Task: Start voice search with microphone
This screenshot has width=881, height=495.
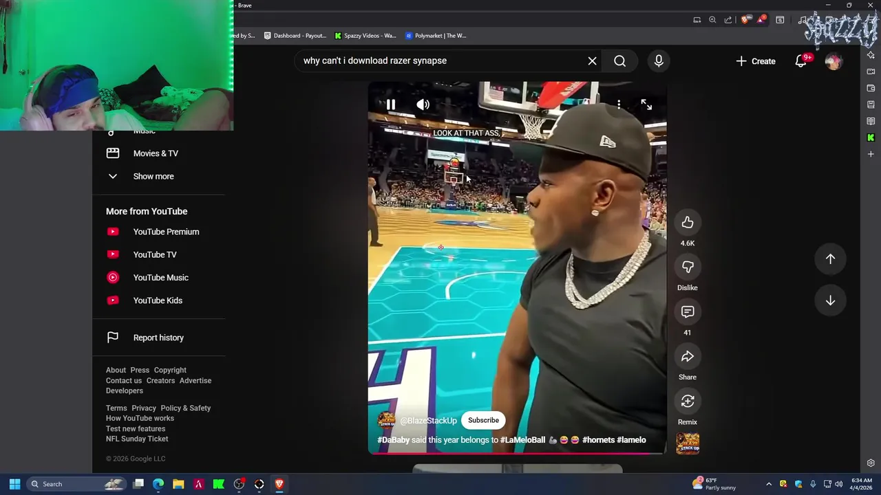Action: (x=659, y=60)
